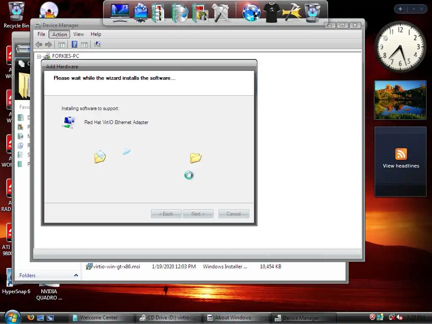Click the blue Help question mark icon

click(x=74, y=44)
